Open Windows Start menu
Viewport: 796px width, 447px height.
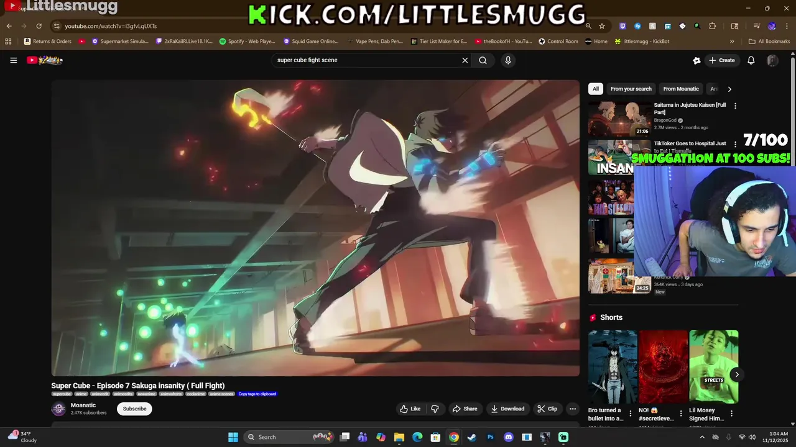point(233,437)
